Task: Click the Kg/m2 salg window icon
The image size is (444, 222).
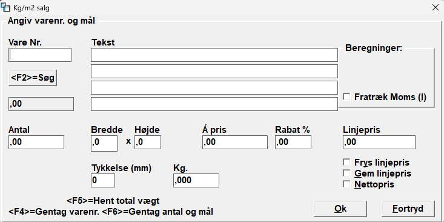Action: click(5, 7)
